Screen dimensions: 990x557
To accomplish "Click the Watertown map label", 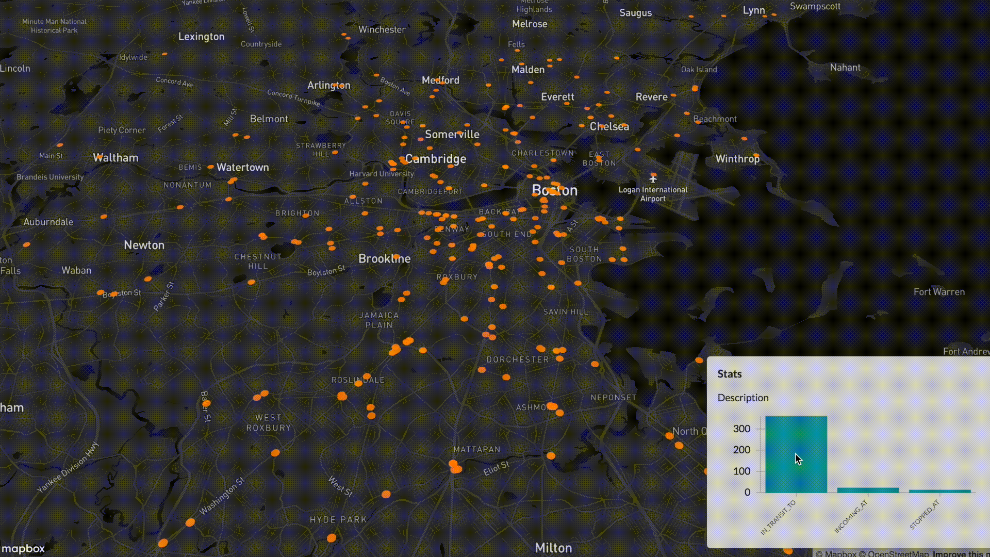I will click(242, 167).
